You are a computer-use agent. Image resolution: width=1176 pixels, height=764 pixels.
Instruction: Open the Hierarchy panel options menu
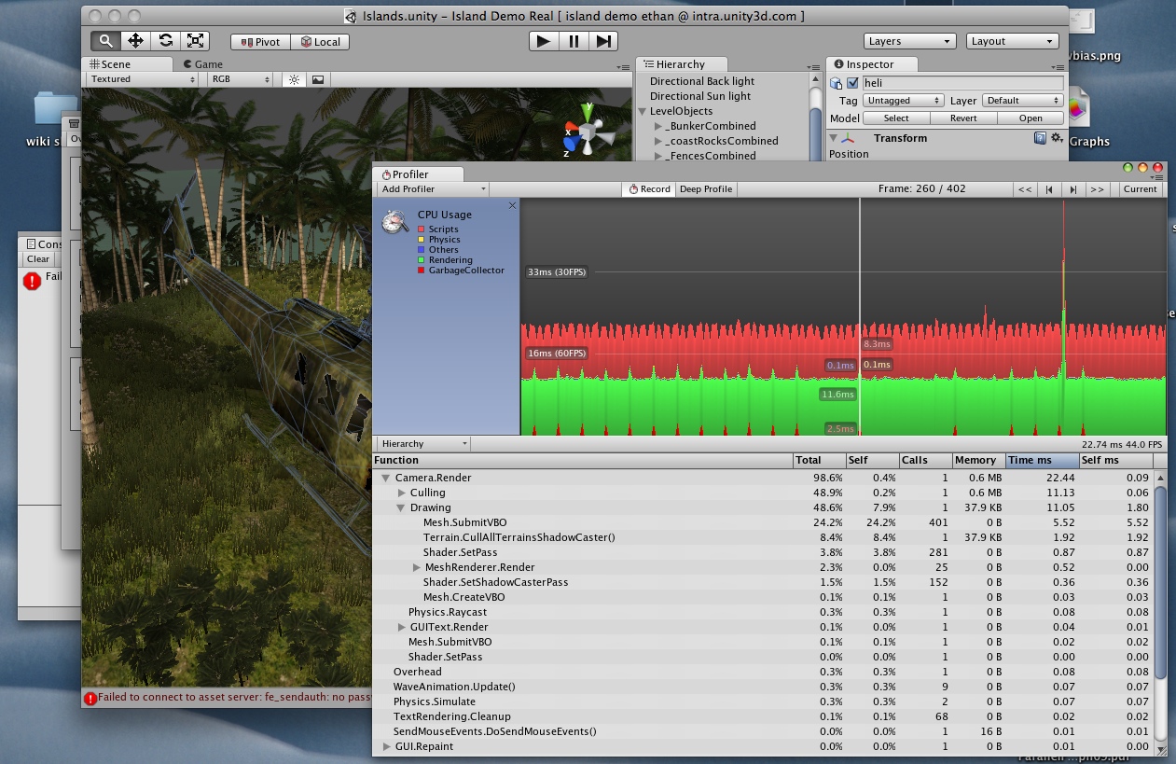coord(813,67)
